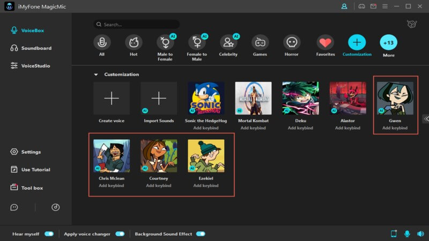Click the iMyFone MagicMic logo
The width and height of the screenshot is (429, 241).
pos(9,6)
